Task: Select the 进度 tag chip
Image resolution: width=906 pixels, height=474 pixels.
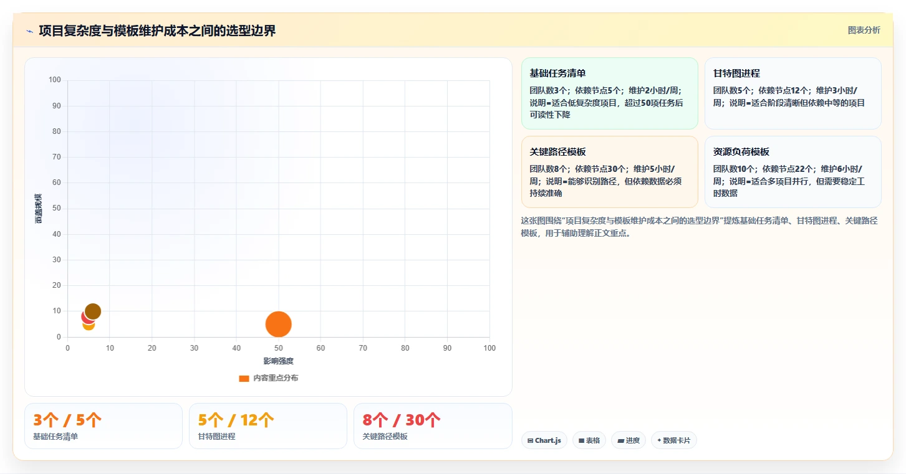Action: pyautogui.click(x=629, y=440)
